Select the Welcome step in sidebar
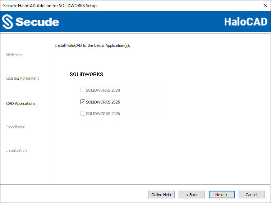The image size is (271, 203). coord(14,55)
